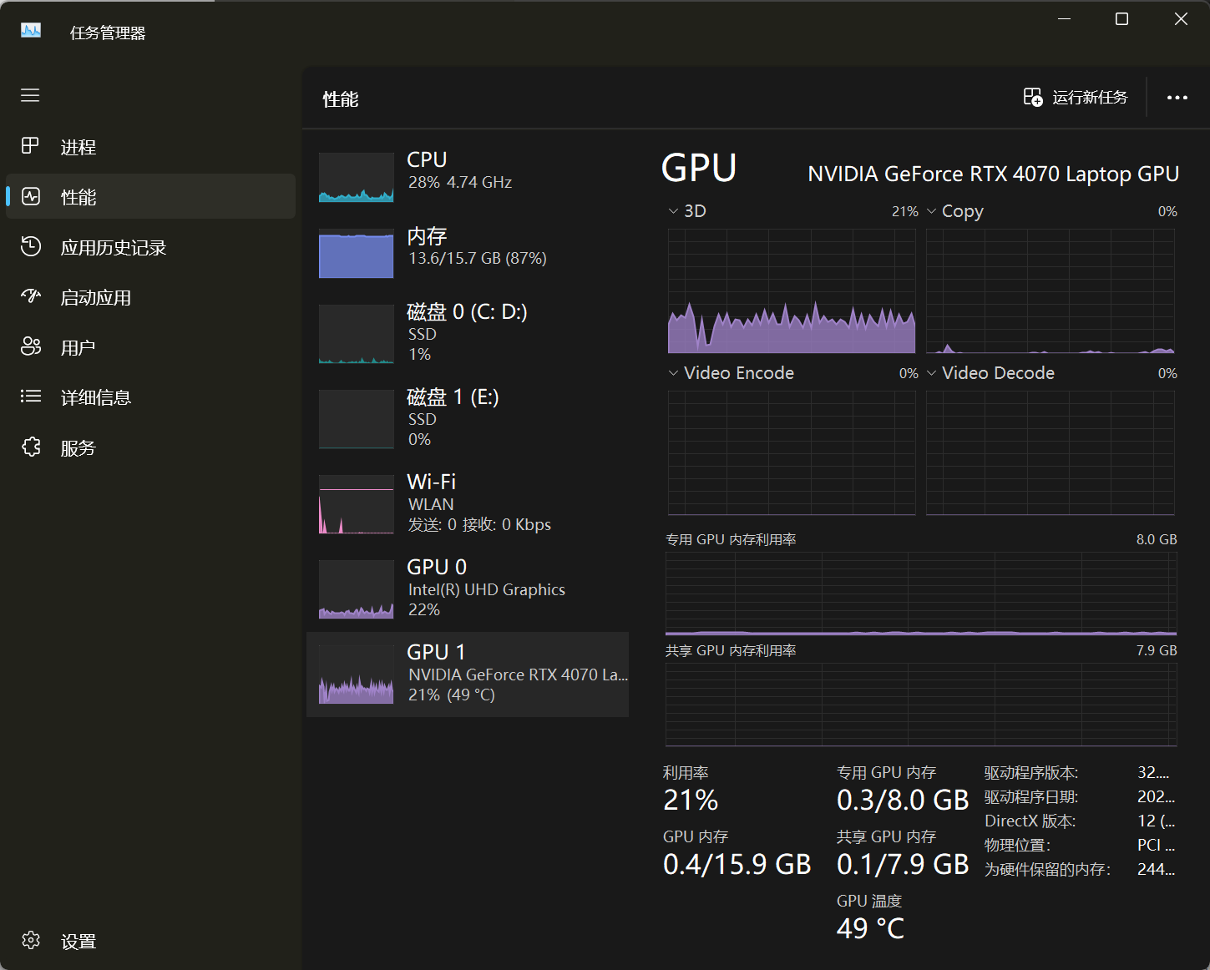The height and width of the screenshot is (970, 1210).
Task: Open the hamburger navigation menu
Action: pos(30,95)
